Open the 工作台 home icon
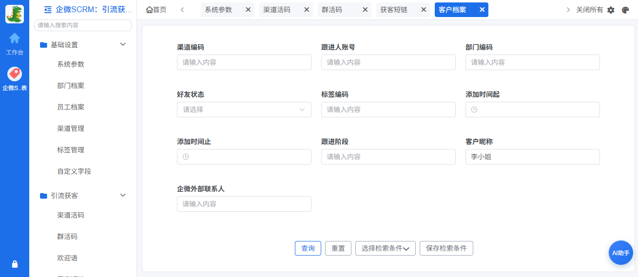Image resolution: width=638 pixels, height=277 pixels. tap(15, 38)
